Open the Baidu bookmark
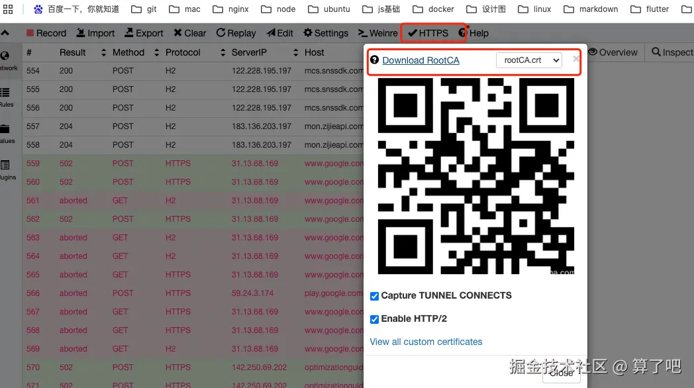694x388 pixels. coord(77,9)
